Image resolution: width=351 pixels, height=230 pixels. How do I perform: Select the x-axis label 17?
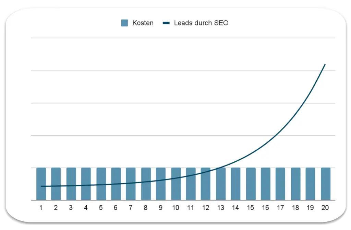pos(280,208)
